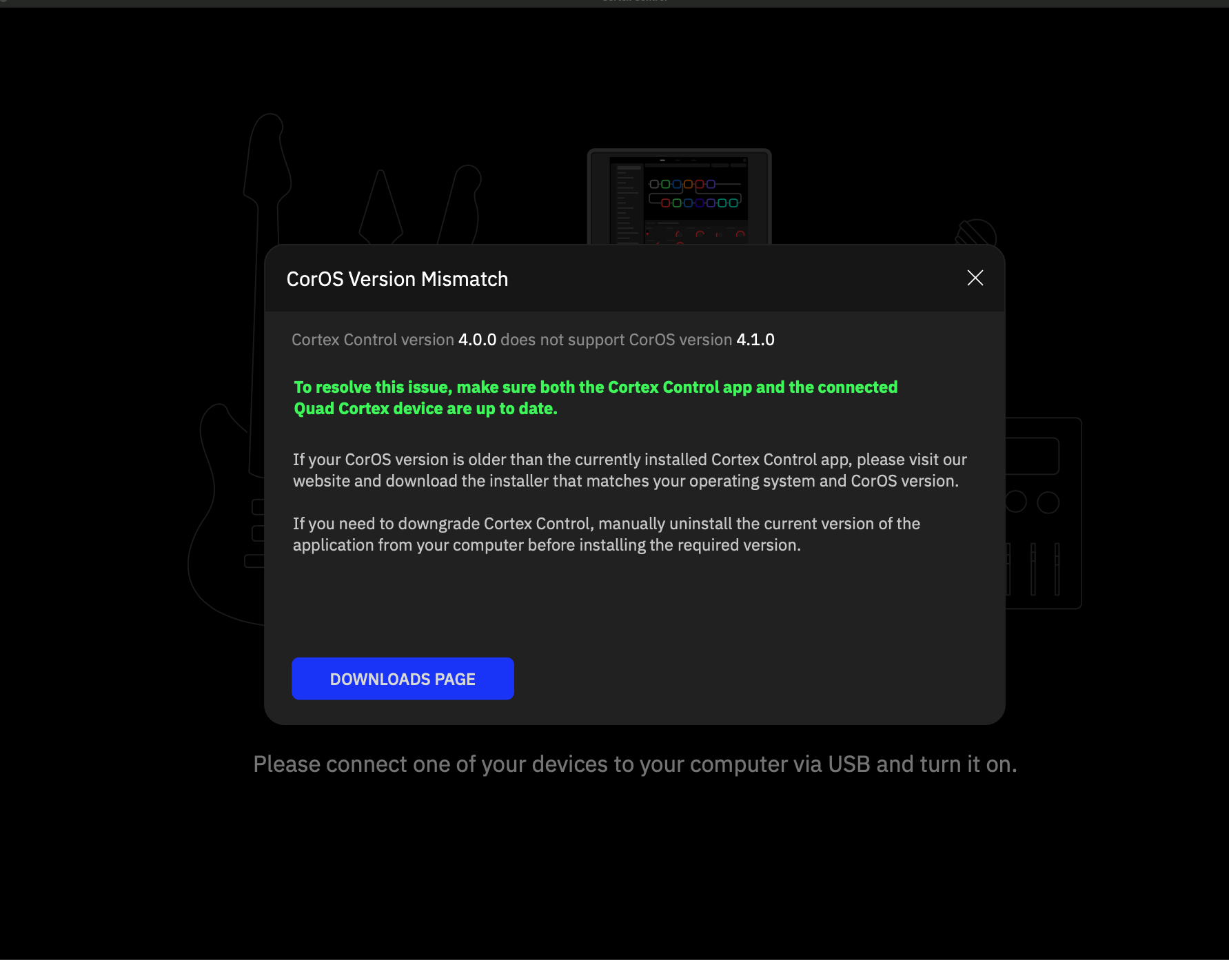1229x960 pixels.
Task: Click the paragraph about older CorOS version
Action: pos(630,470)
